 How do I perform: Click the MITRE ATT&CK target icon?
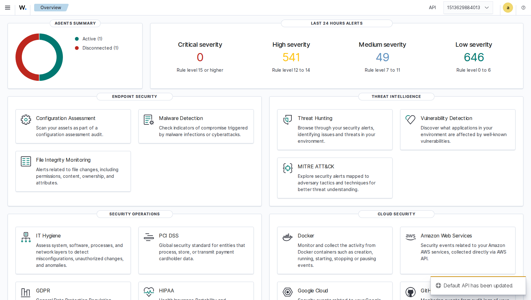pyautogui.click(x=288, y=168)
